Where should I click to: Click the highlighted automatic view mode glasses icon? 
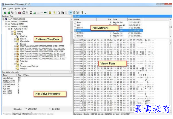pyautogui.click(x=71, y=13)
